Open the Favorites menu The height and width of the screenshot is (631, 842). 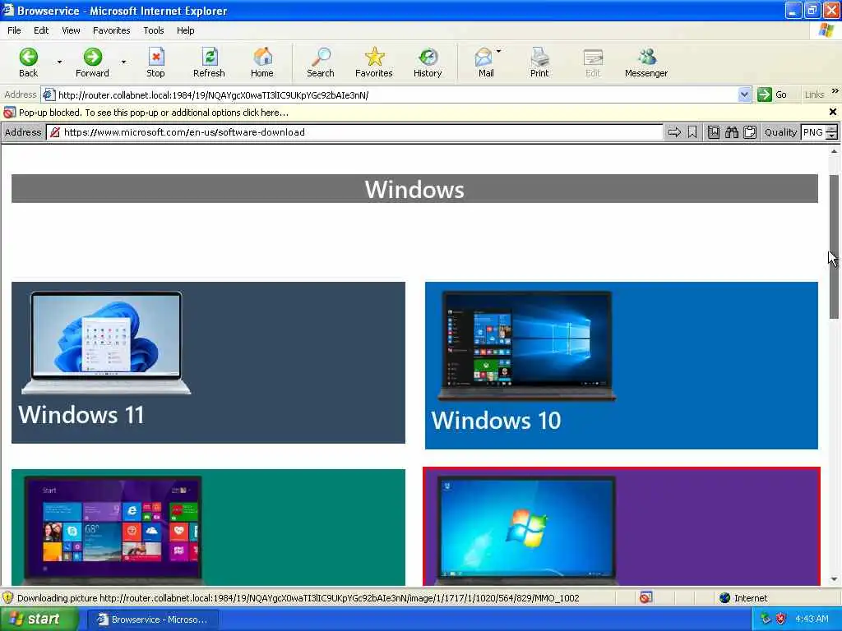(x=111, y=30)
